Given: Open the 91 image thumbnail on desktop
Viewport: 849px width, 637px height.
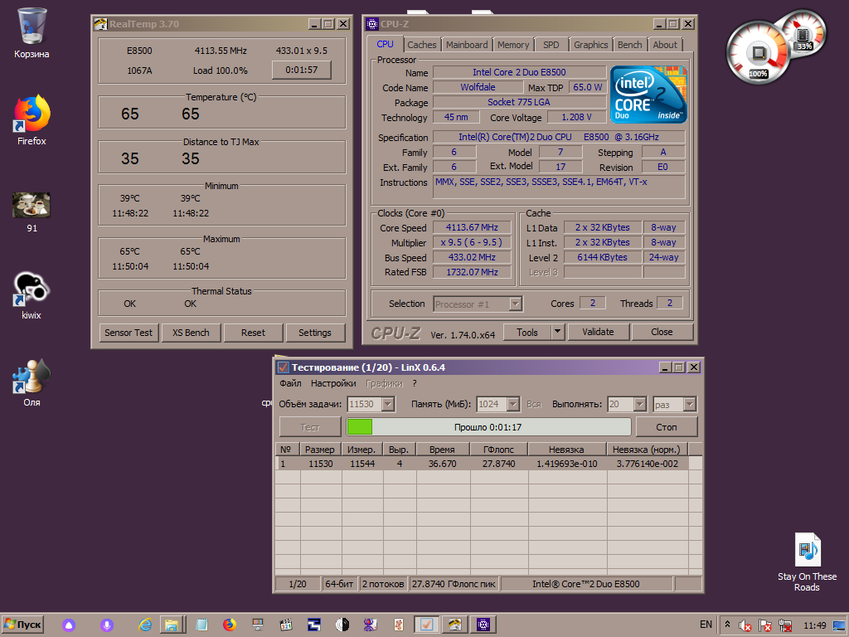Looking at the screenshot, I should 32,205.
